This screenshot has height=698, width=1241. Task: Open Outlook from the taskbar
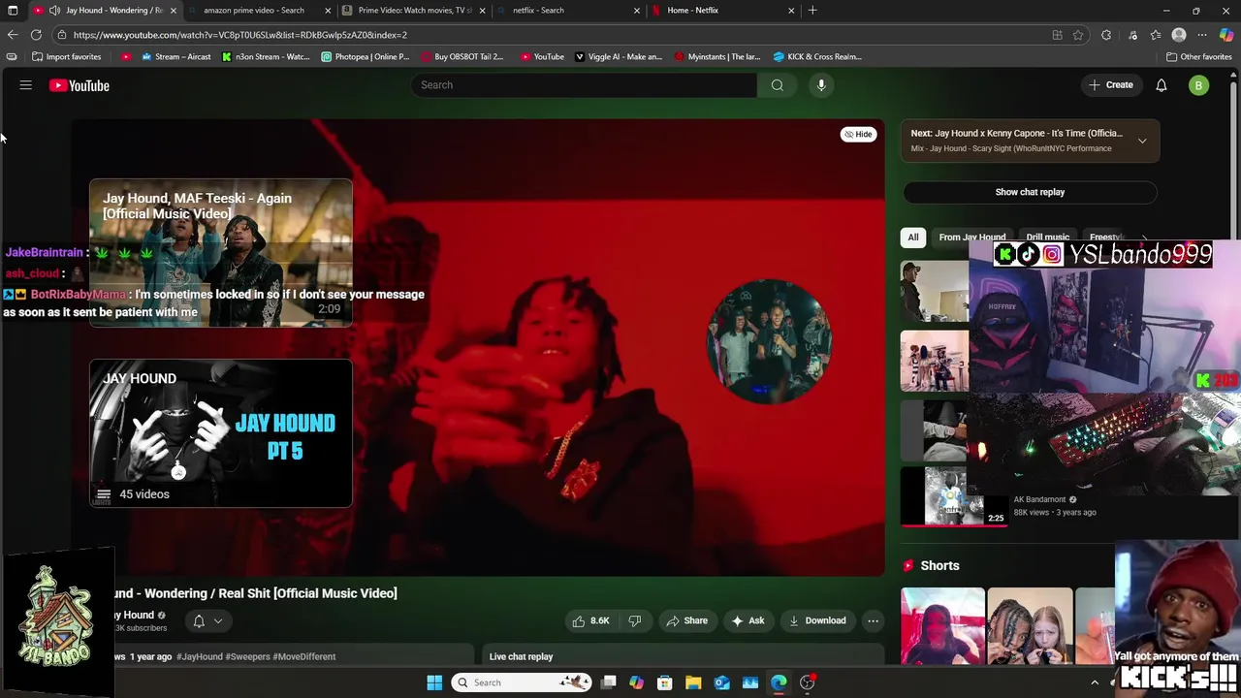[x=721, y=682]
